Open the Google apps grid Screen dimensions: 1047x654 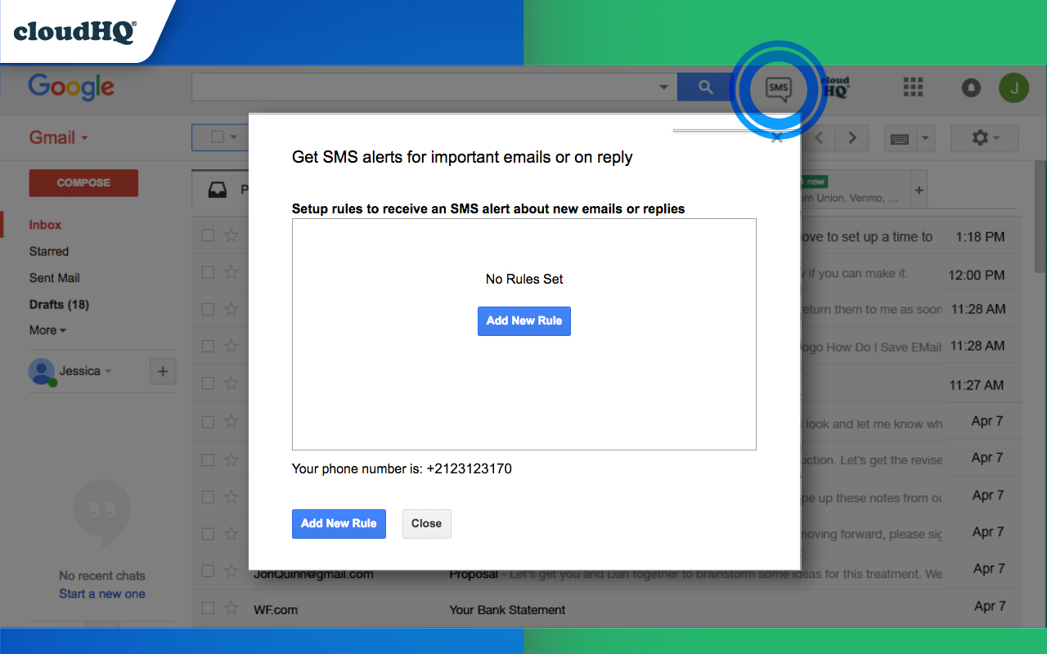[x=912, y=87]
